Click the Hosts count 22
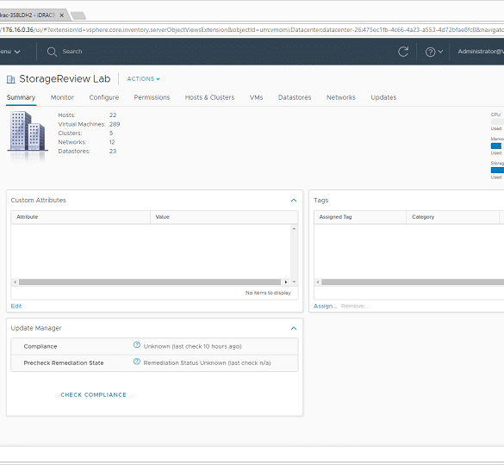 [x=113, y=115]
